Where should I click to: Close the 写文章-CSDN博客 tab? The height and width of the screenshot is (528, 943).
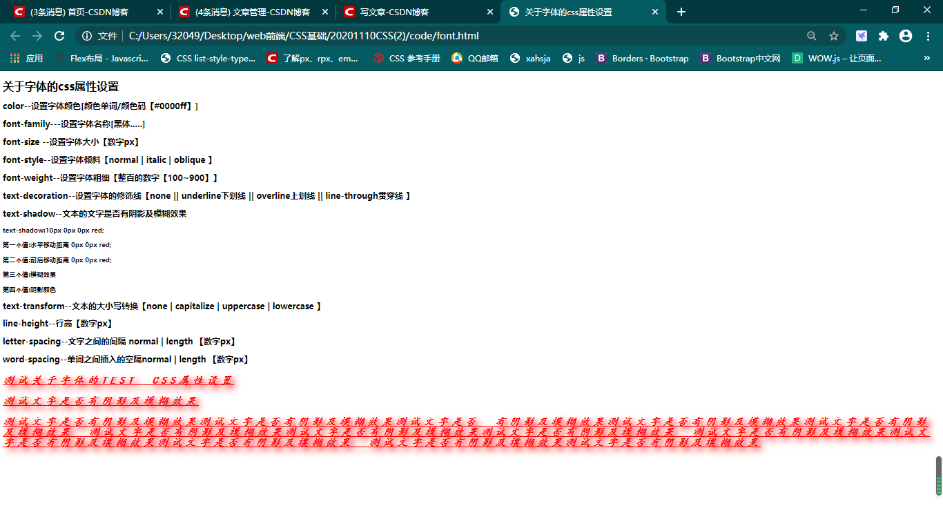(490, 12)
